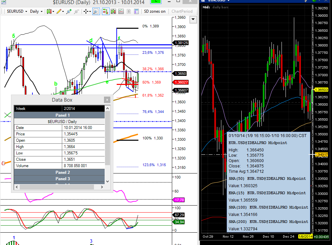
Task: Click the green wave label d
Action: point(91,40)
